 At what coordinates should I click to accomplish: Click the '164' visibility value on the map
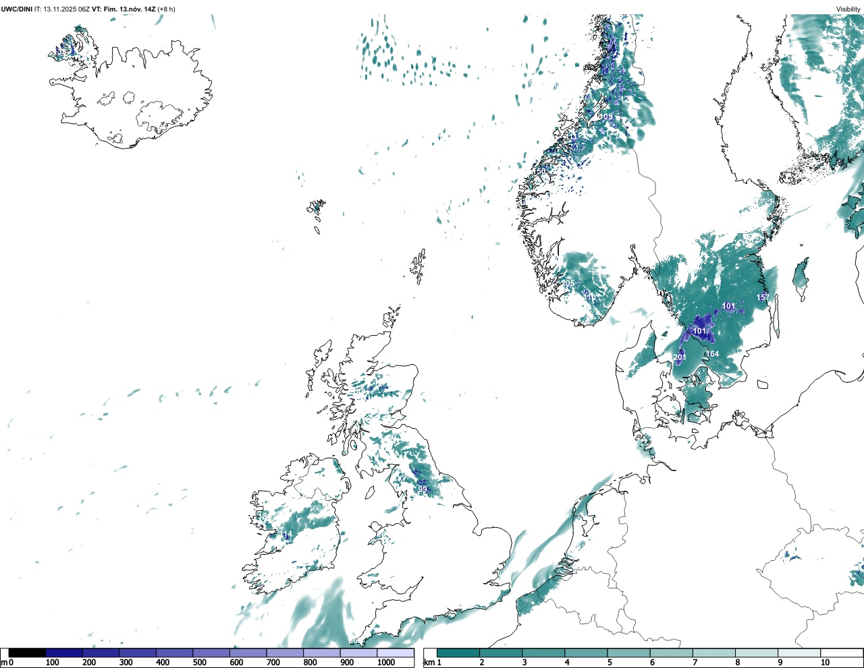coord(713,354)
